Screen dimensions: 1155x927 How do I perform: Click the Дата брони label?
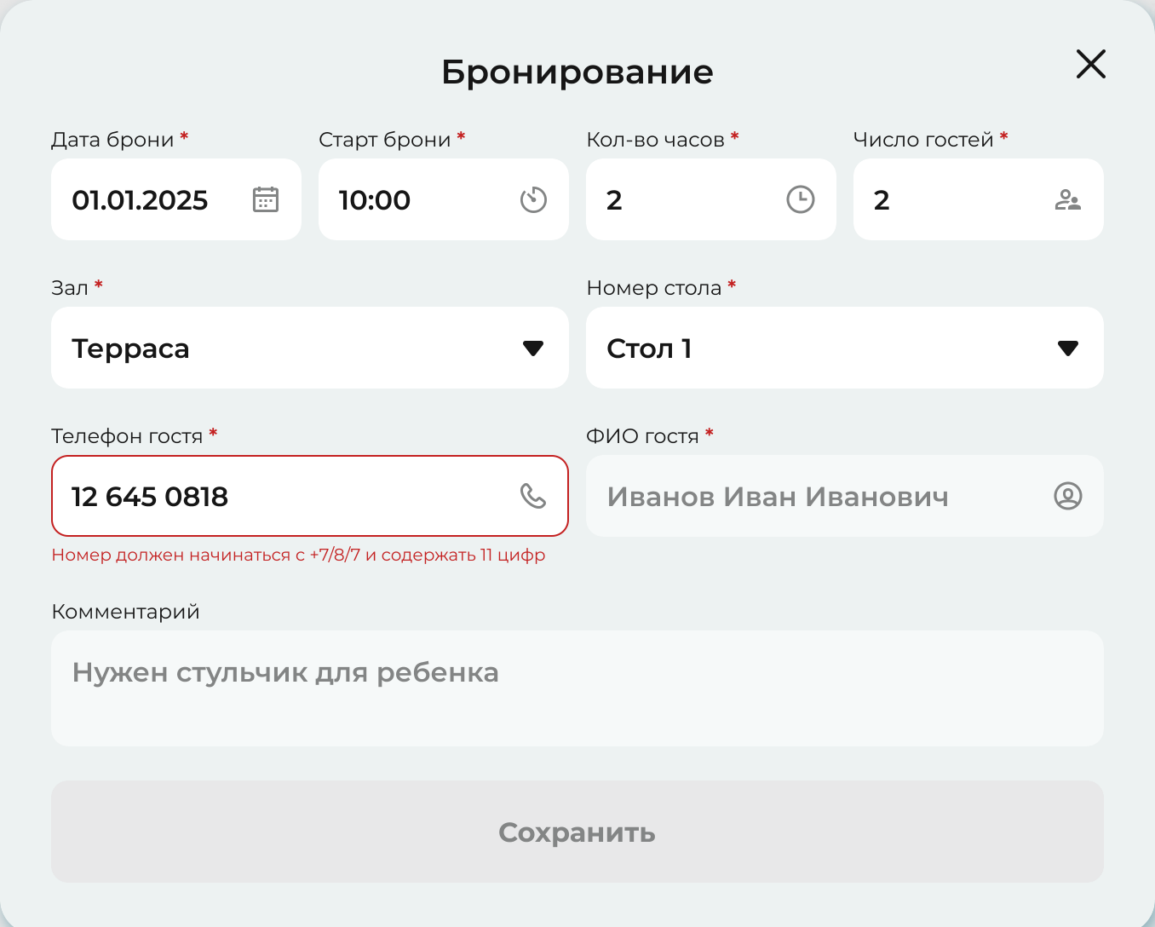pos(112,140)
